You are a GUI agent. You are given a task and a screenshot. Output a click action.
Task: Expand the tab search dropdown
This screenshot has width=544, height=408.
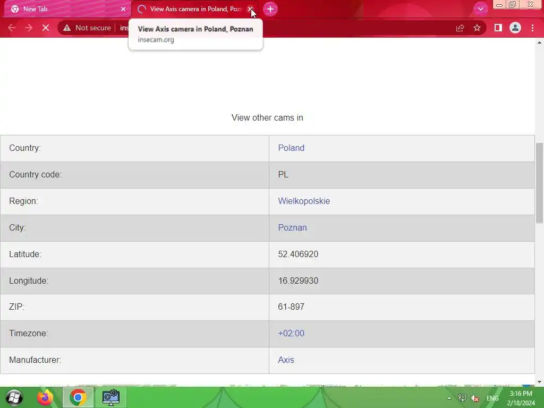(480, 9)
